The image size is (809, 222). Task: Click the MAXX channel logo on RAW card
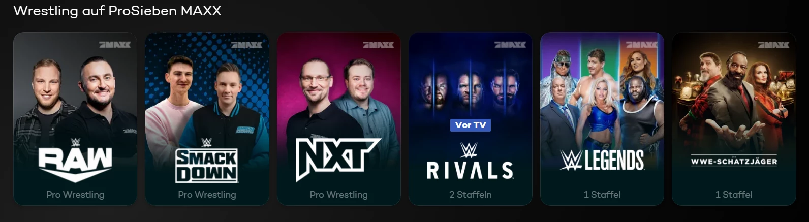115,45
